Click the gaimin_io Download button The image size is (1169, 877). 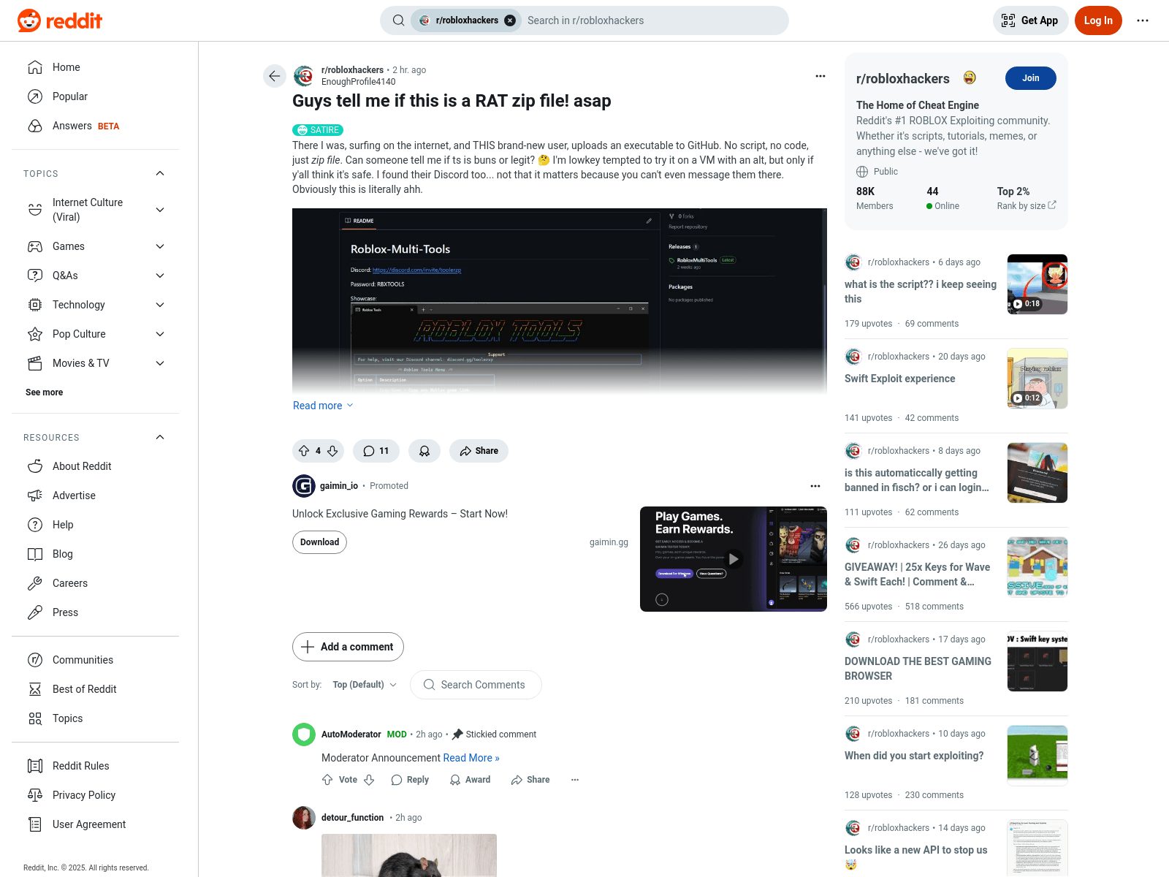tap(319, 542)
